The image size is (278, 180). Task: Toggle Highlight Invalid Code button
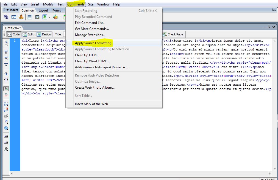6,94
